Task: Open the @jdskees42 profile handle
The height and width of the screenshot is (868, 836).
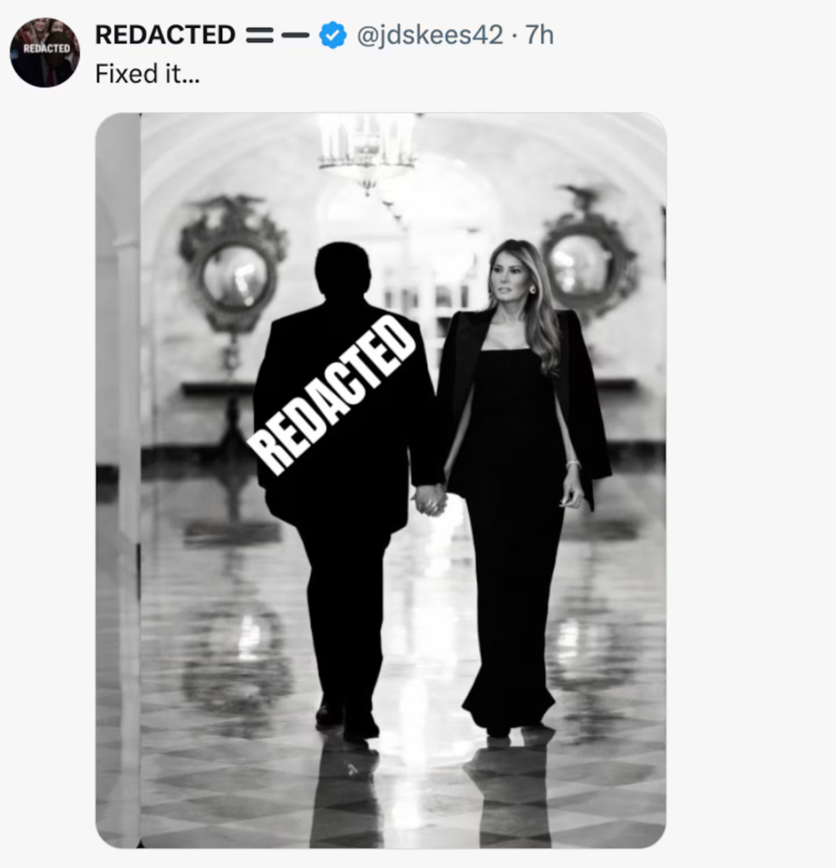Action: click(x=431, y=36)
